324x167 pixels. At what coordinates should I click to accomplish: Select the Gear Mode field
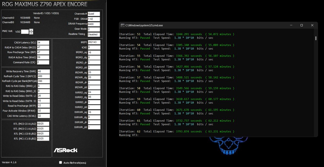tap(94, 29)
